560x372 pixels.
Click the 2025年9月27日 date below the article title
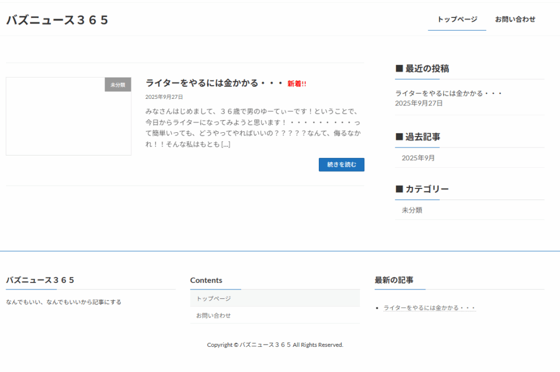[x=164, y=97]
